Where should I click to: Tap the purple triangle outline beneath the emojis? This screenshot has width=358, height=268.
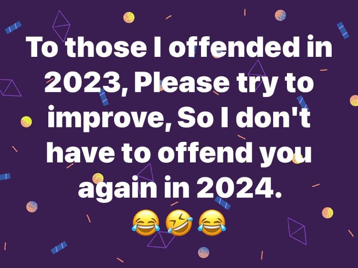pyautogui.click(x=161, y=239)
